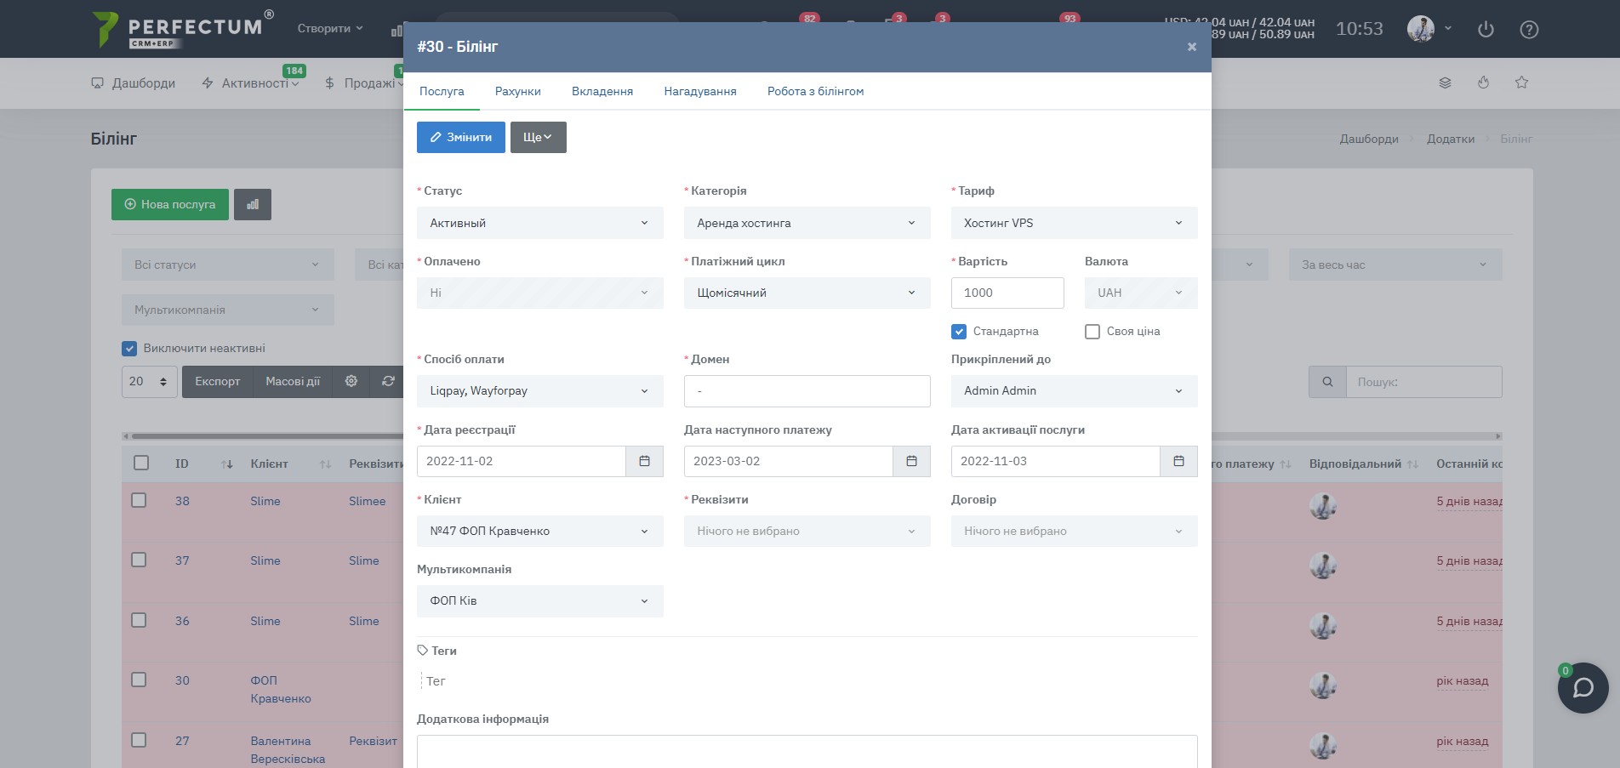Click the Нова послуга button
This screenshot has height=768, width=1620.
tap(170, 204)
